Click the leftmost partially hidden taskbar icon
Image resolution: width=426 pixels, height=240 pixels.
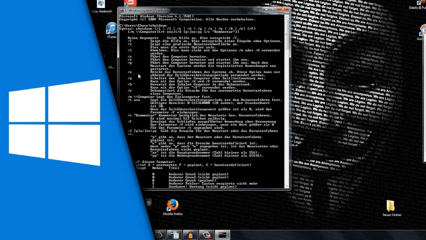point(160,235)
